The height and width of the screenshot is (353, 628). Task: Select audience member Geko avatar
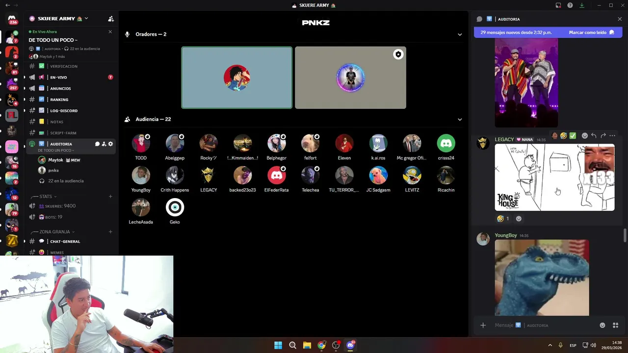click(175, 207)
